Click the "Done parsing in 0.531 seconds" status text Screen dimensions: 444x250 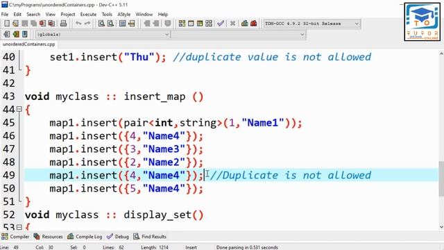(x=247, y=247)
